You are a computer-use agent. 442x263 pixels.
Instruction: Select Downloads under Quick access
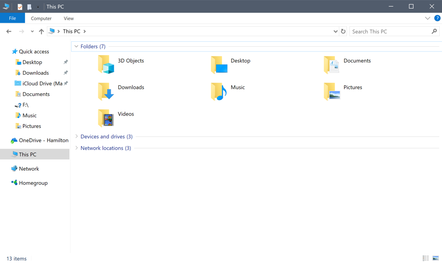pos(36,73)
